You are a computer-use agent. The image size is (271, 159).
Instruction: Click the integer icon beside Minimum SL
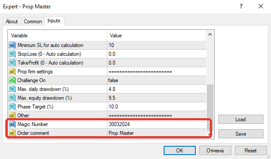click(x=12, y=45)
